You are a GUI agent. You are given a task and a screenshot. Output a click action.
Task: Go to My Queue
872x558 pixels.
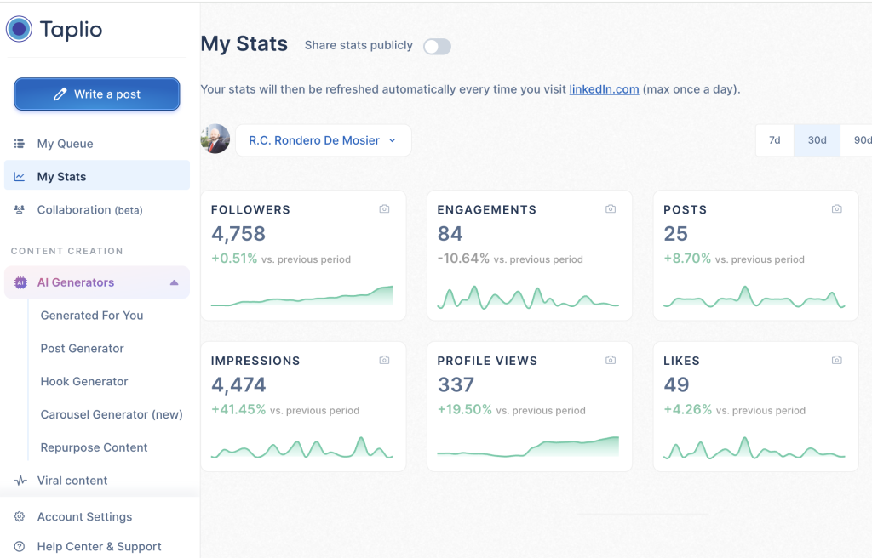pos(65,144)
